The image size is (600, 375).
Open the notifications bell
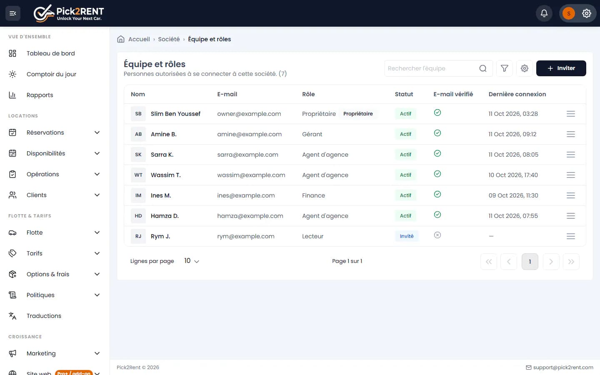[x=544, y=13]
